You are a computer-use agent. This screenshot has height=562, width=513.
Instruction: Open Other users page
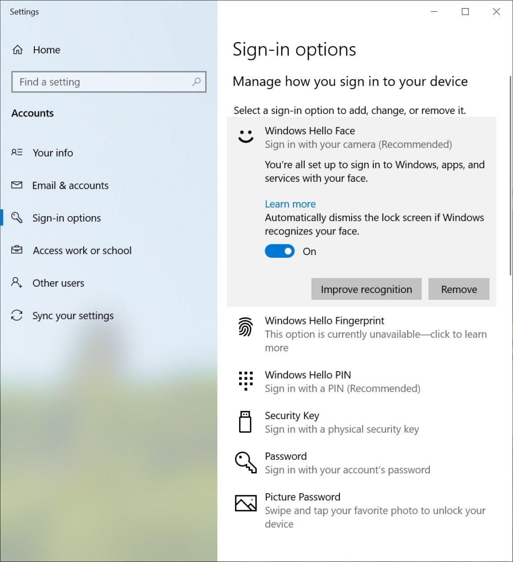(x=109, y=283)
